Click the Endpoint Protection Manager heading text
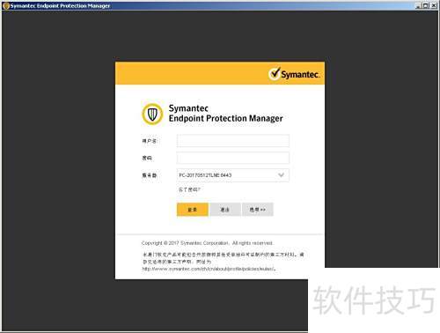This screenshot has width=440, height=333. pyautogui.click(x=225, y=118)
